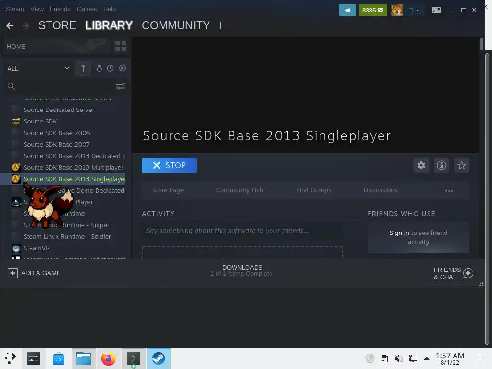Screen dimensions: 492x369
Task: Click the blue STOP button
Action: tap(169, 165)
